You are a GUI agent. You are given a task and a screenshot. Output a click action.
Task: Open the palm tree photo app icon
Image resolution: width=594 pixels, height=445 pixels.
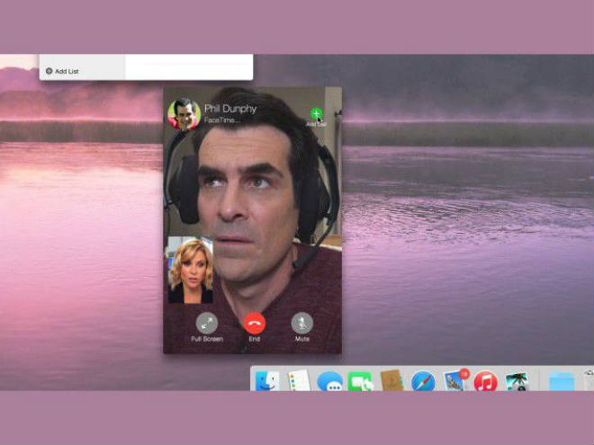pyautogui.click(x=517, y=382)
